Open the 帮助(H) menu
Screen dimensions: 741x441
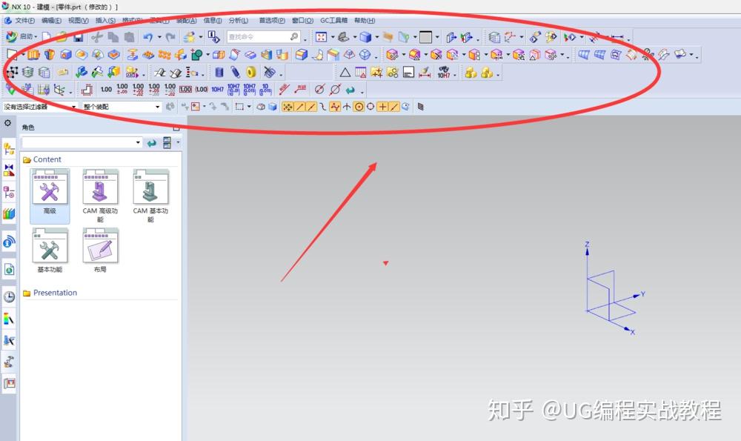365,20
